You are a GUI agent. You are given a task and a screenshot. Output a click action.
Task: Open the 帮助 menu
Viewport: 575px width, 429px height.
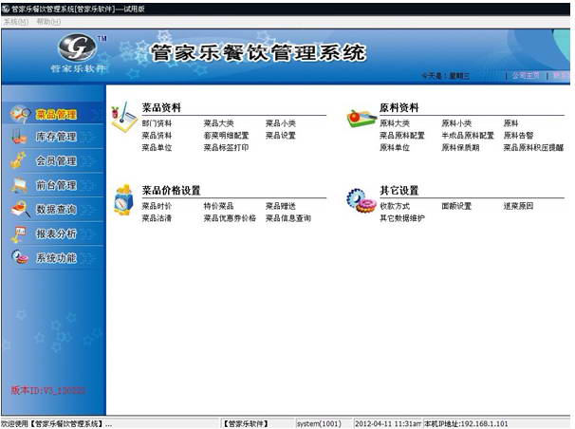coord(48,22)
